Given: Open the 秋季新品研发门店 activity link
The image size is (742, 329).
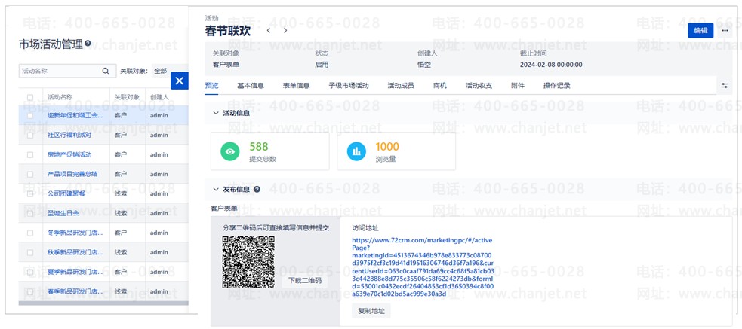Looking at the screenshot, I should pos(75,252).
